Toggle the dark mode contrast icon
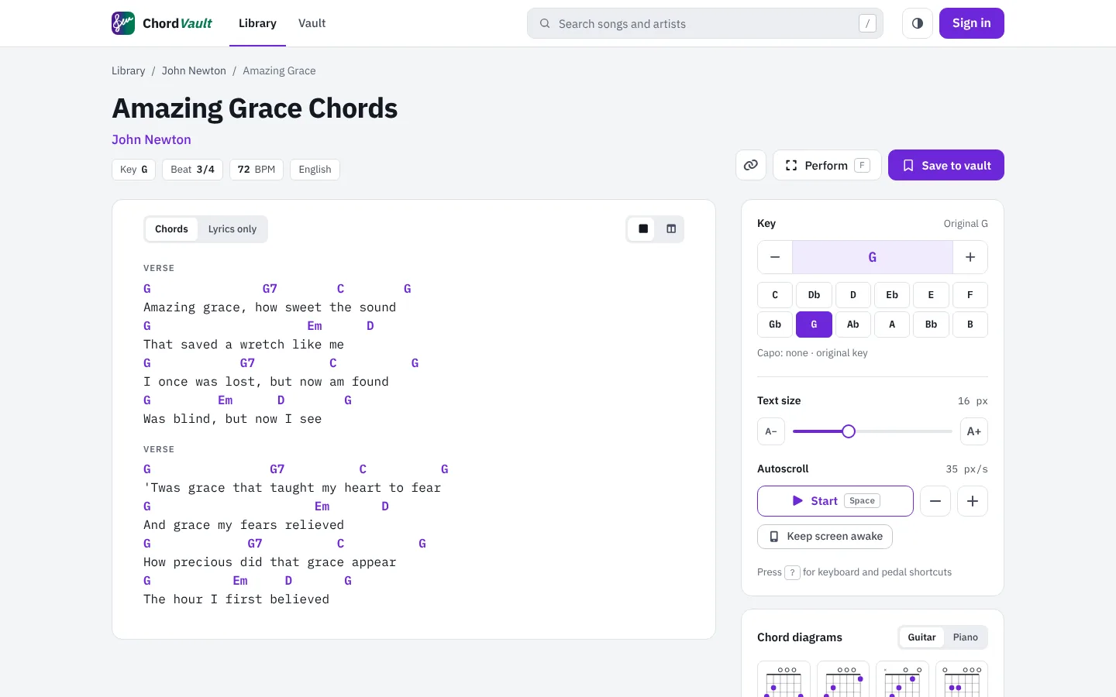The height and width of the screenshot is (697, 1116). coord(918,23)
